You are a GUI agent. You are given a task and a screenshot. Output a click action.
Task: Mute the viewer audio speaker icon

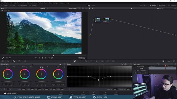pos(10,58)
